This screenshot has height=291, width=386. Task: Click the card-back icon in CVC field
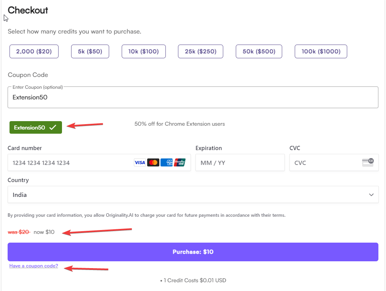[367, 162]
